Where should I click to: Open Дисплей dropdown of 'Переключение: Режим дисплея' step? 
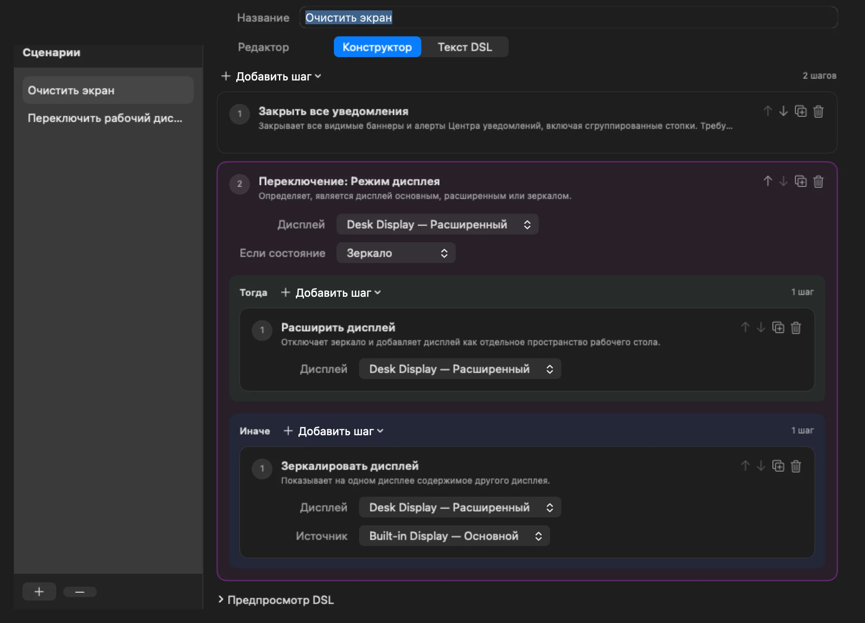437,225
